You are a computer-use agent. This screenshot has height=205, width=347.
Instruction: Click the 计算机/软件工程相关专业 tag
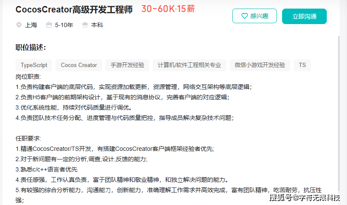(x=189, y=65)
